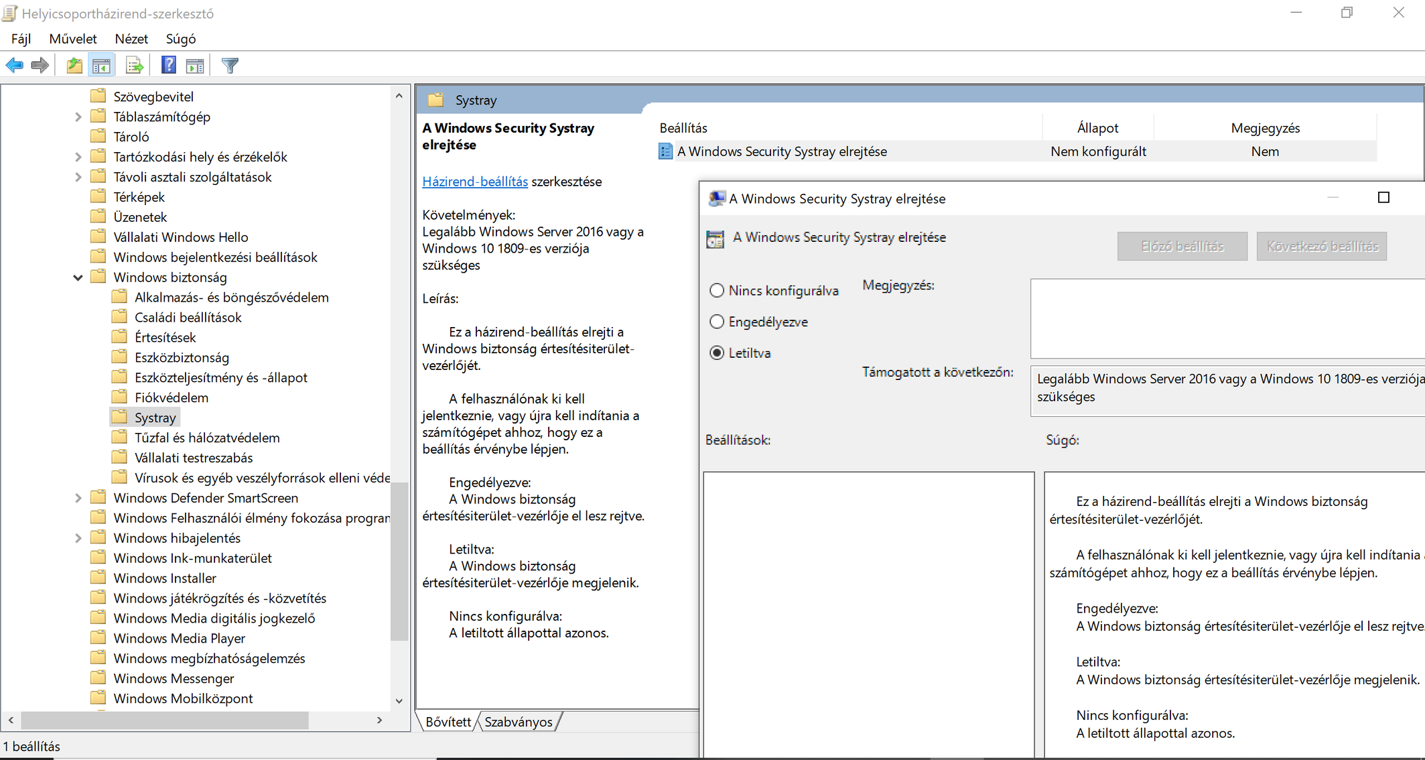Select Eszközteljesítmény és -állapot tree item
This screenshot has width=1425, height=760.
220,377
